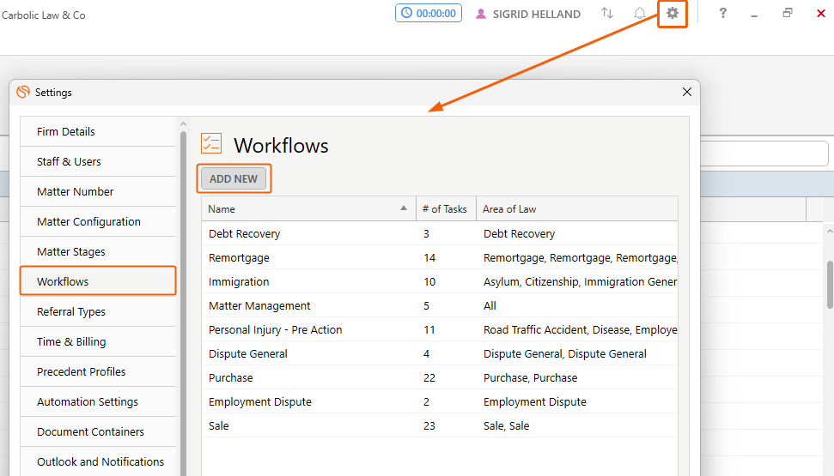This screenshot has height=476, width=834.
Task: Click the ADD NEW button
Action: 234,178
